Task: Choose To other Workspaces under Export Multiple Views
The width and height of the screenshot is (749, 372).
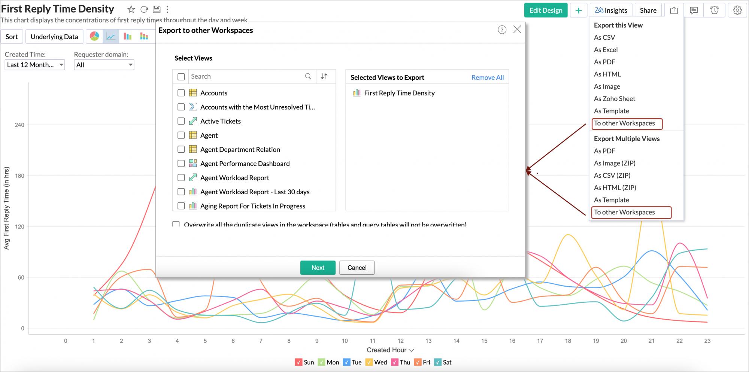Action: (x=624, y=212)
